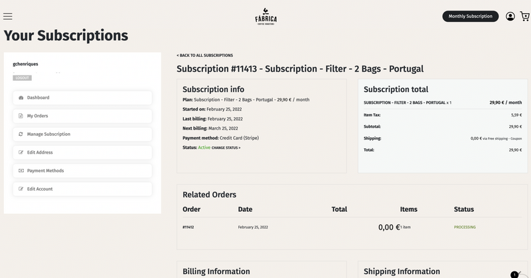Select Edit Account menu item
This screenshot has width=531, height=278.
click(x=40, y=189)
